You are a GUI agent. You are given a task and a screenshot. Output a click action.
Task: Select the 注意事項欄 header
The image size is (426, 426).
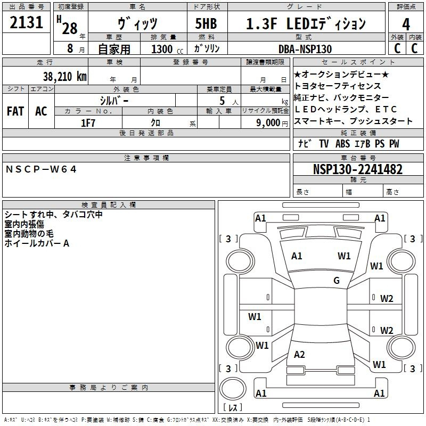point(146,158)
